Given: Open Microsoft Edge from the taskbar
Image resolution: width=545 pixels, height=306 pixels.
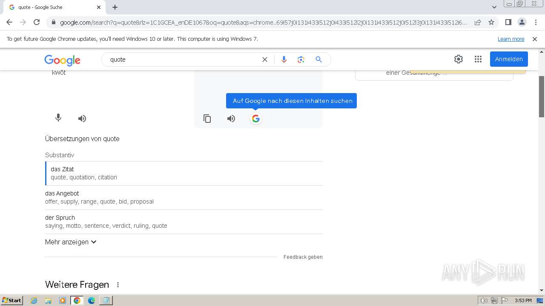Looking at the screenshot, I should 91,300.
